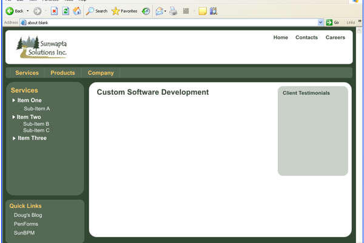Image resolution: width=364 pixels, height=243 pixels.
Task: Expand the Item One tree node
Action: point(14,100)
